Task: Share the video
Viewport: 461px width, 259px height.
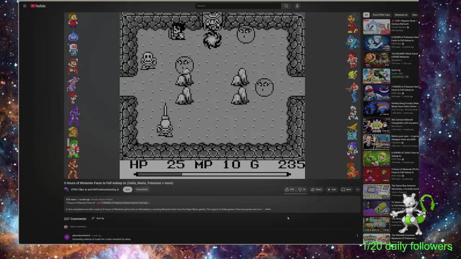Action: coord(316,190)
